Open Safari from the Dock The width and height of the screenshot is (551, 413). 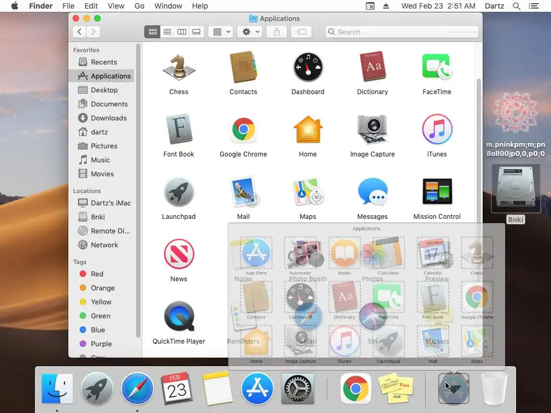tap(137, 389)
